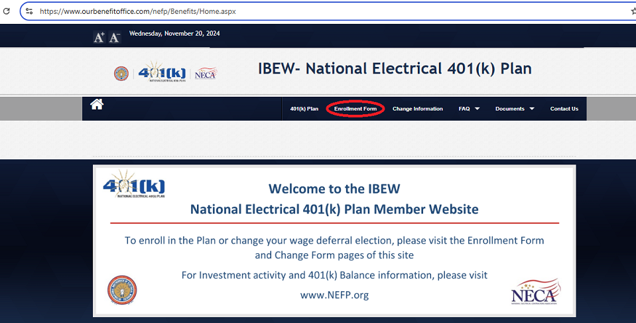Click the 'IBEW- National Electrical 401(k) Plan' title
The height and width of the screenshot is (323, 636).
(x=395, y=68)
